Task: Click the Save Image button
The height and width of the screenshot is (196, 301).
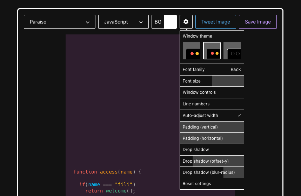Action: pos(257,22)
